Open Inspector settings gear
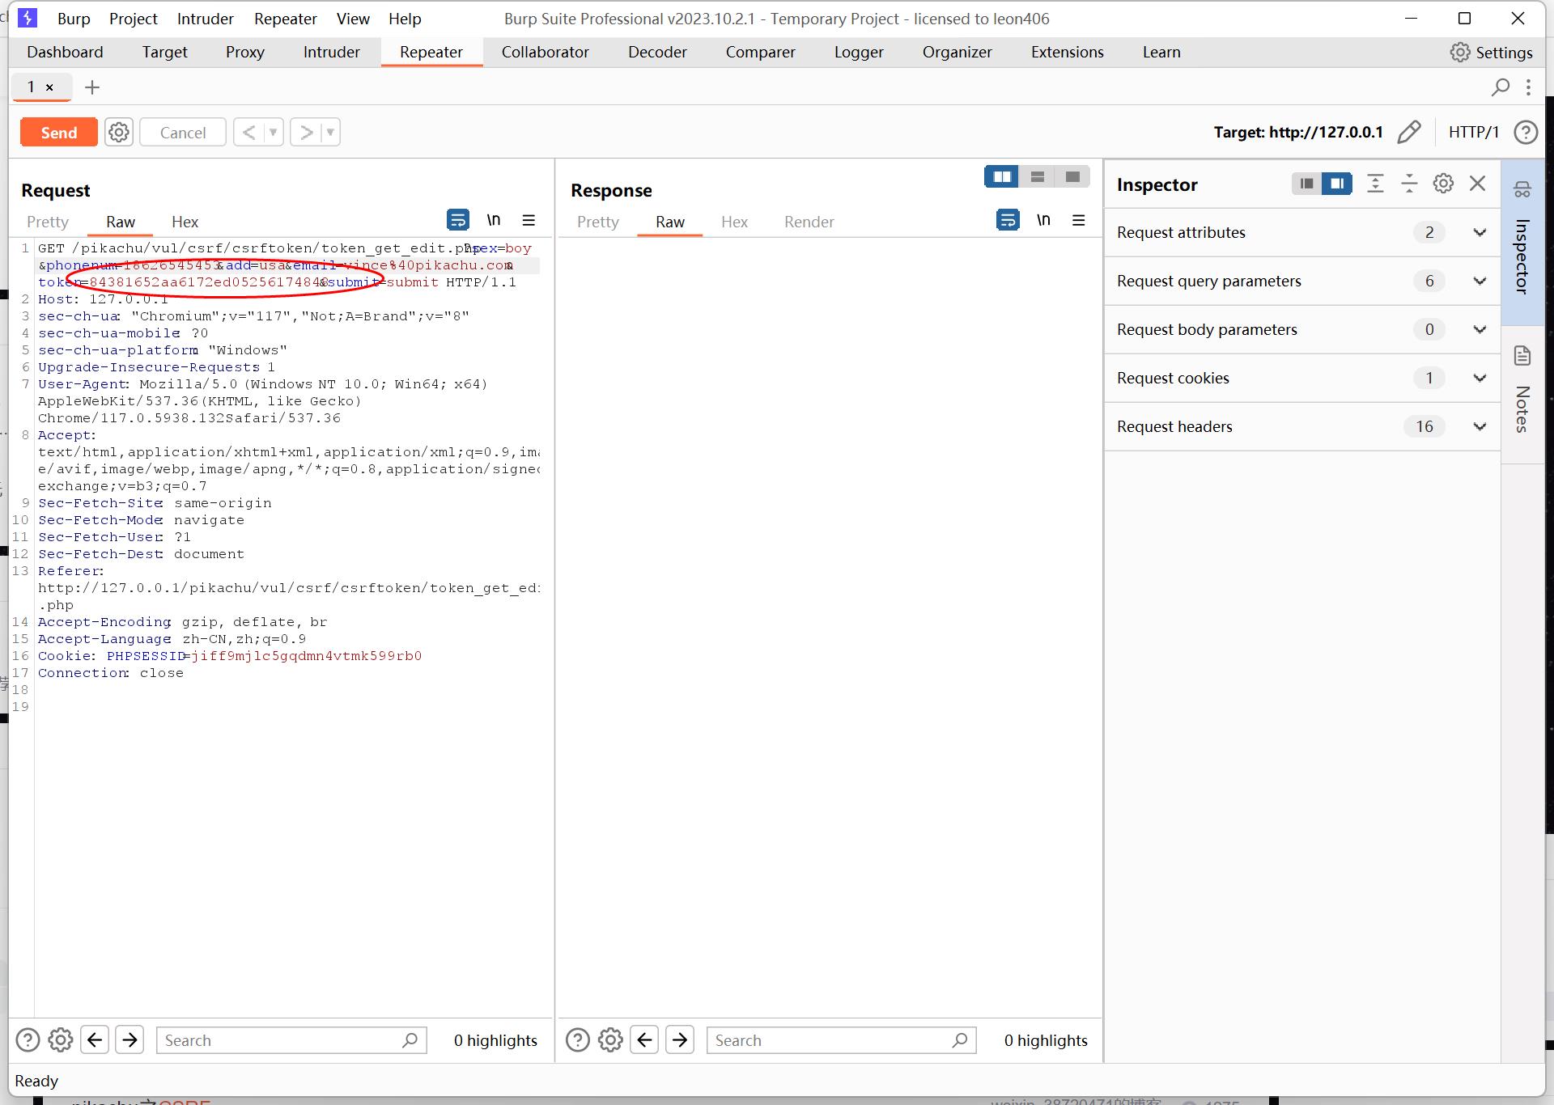The width and height of the screenshot is (1554, 1105). point(1443,184)
